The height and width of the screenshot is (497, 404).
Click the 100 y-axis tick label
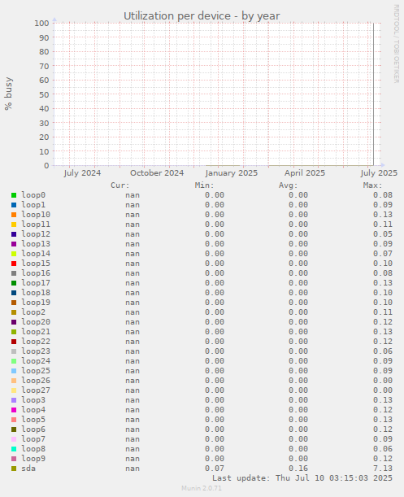pos(41,23)
